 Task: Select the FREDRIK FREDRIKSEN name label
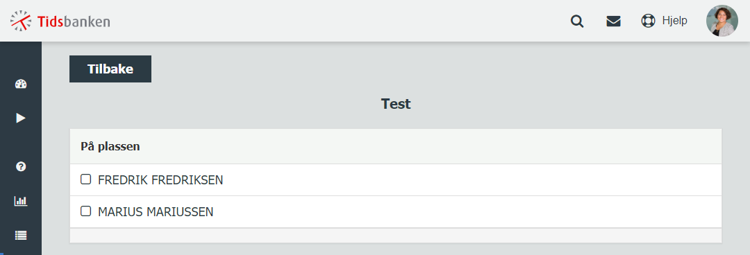[x=160, y=180]
